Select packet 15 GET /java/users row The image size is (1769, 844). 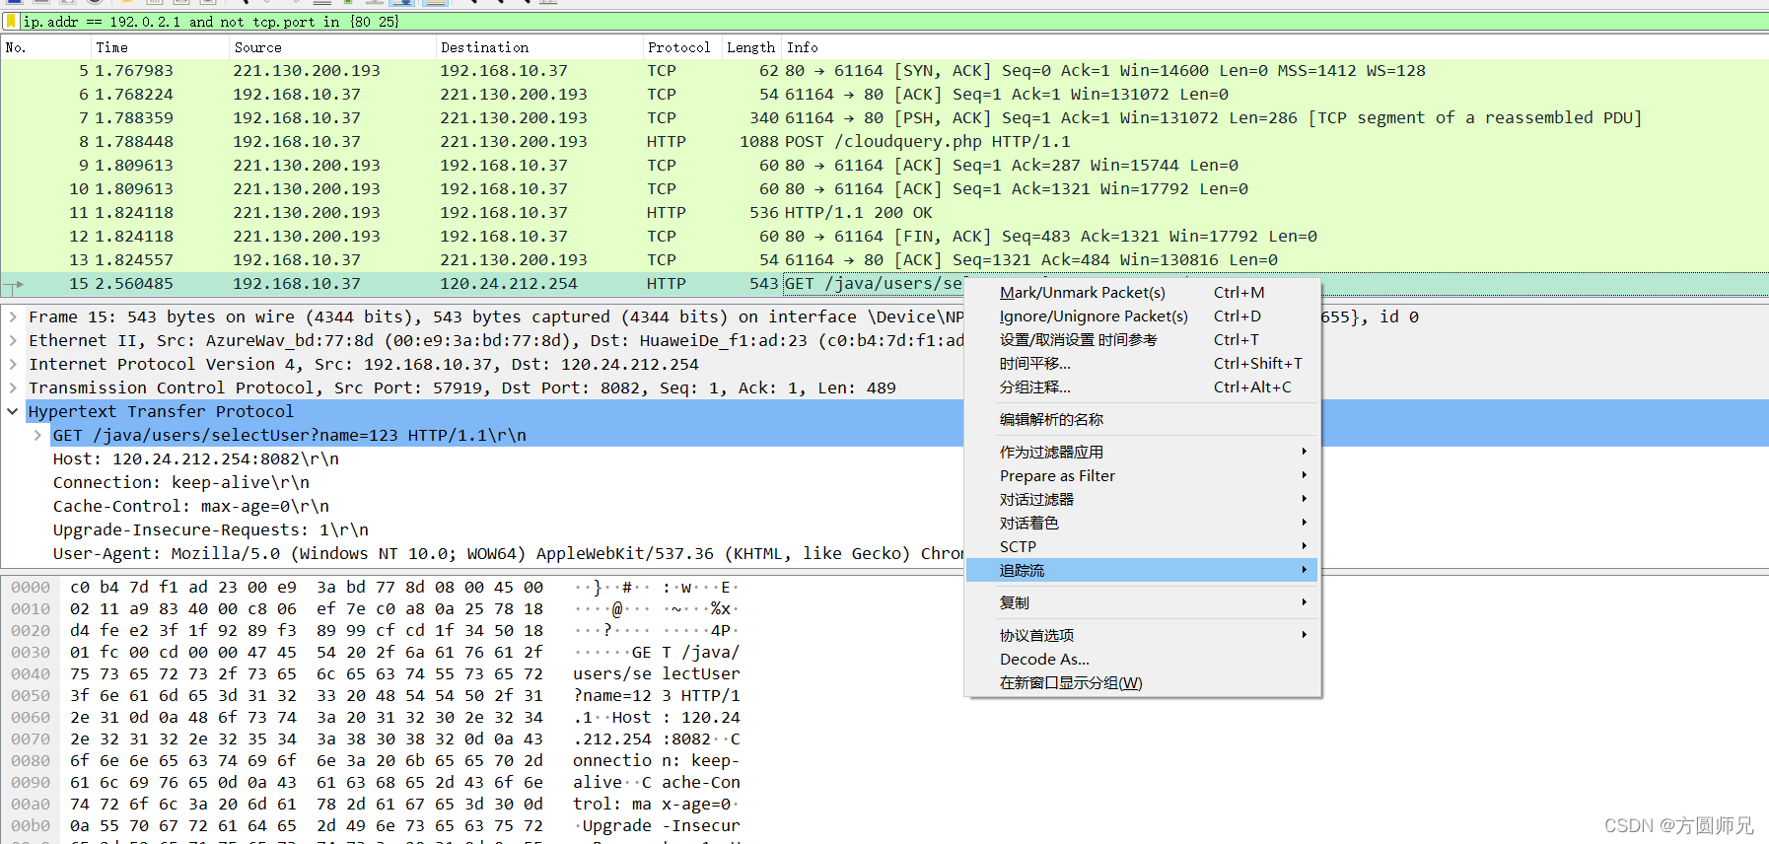click(481, 284)
